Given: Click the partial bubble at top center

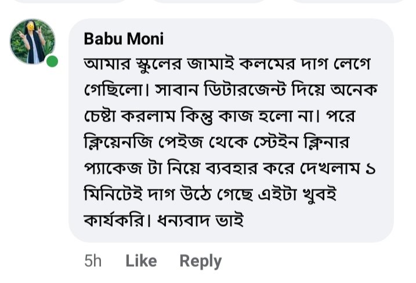Looking at the screenshot, I should tap(209, 2).
